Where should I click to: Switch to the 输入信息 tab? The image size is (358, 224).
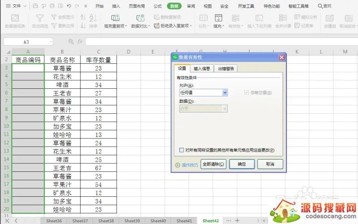(202, 69)
